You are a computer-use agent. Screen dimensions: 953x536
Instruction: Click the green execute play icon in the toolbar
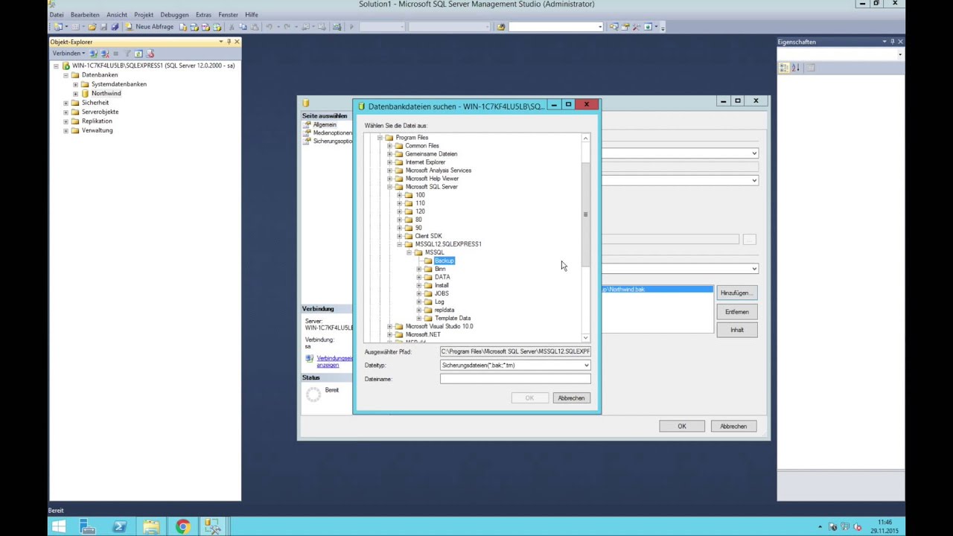click(x=351, y=27)
